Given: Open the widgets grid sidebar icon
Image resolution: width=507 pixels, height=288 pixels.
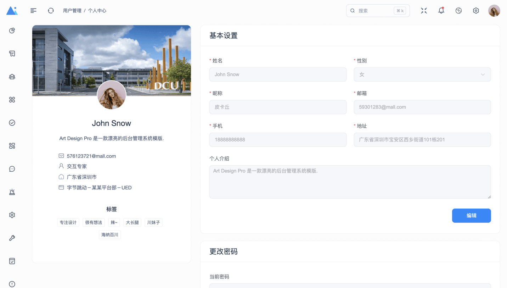Looking at the screenshot, I should 12,146.
